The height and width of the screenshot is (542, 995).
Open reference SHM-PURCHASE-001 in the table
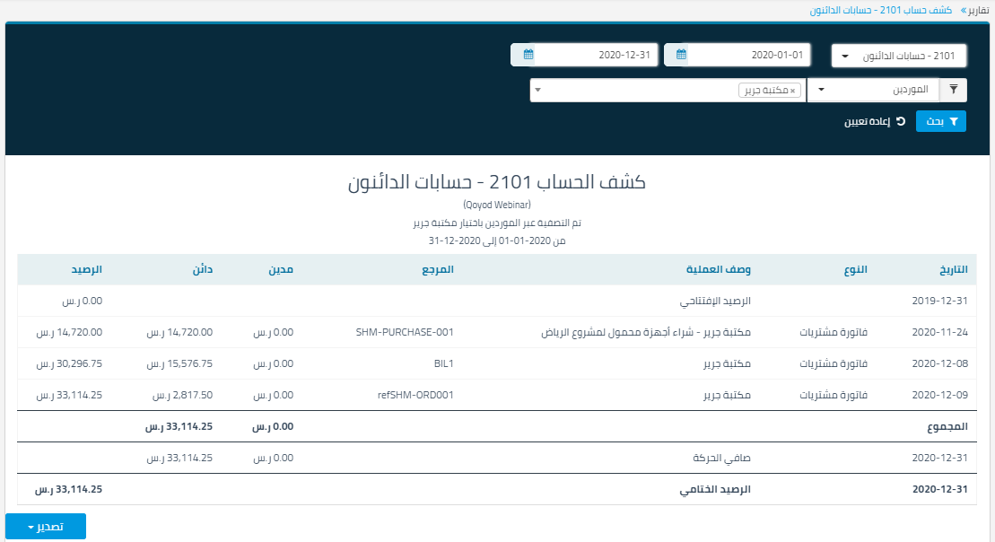[x=404, y=332]
